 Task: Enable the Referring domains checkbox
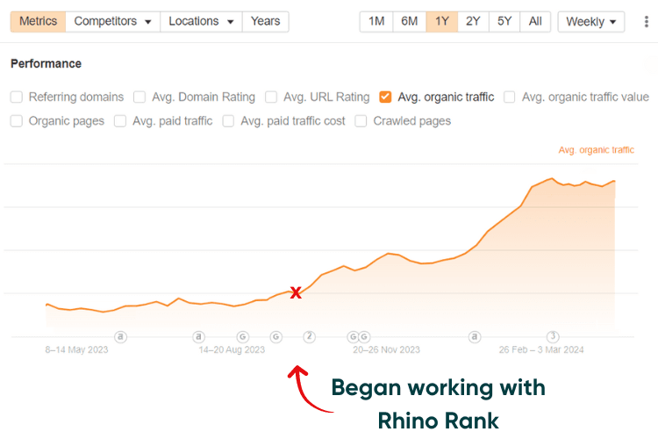[17, 97]
